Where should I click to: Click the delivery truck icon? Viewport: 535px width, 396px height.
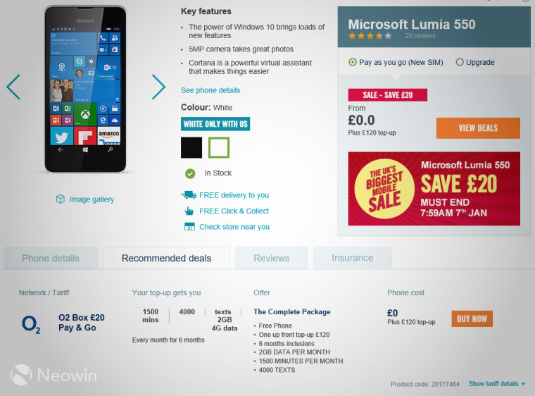point(189,194)
